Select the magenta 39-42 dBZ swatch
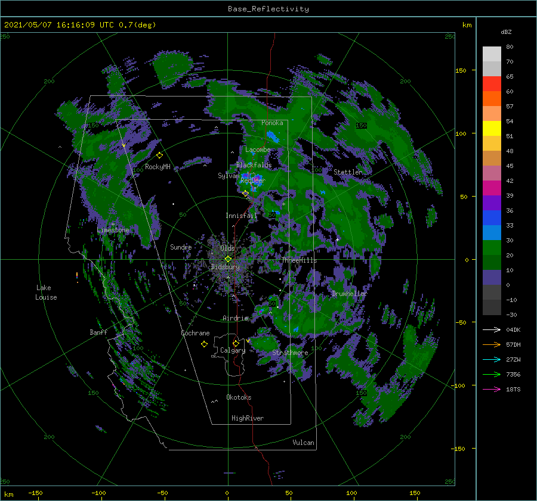Image resolution: width=537 pixels, height=501 pixels. (x=492, y=188)
